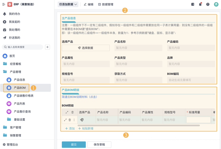
Task: Click the select-product icon in BOM row
Action: click(x=82, y=120)
